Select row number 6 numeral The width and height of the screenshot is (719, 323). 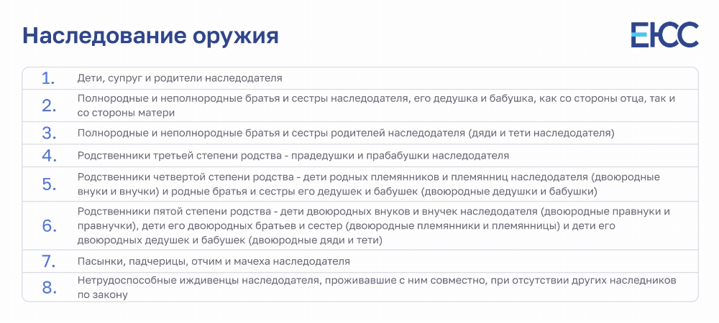[49, 226]
